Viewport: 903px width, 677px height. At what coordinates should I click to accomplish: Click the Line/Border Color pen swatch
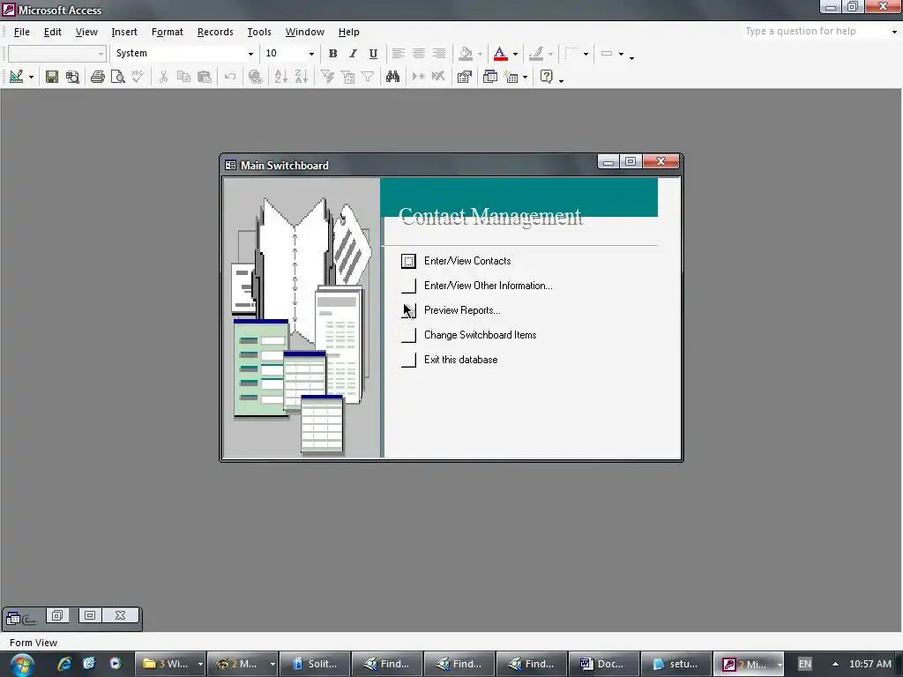coord(535,54)
